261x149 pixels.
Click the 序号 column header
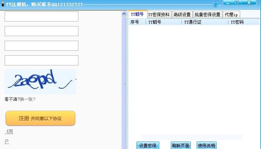pyautogui.click(x=137, y=22)
